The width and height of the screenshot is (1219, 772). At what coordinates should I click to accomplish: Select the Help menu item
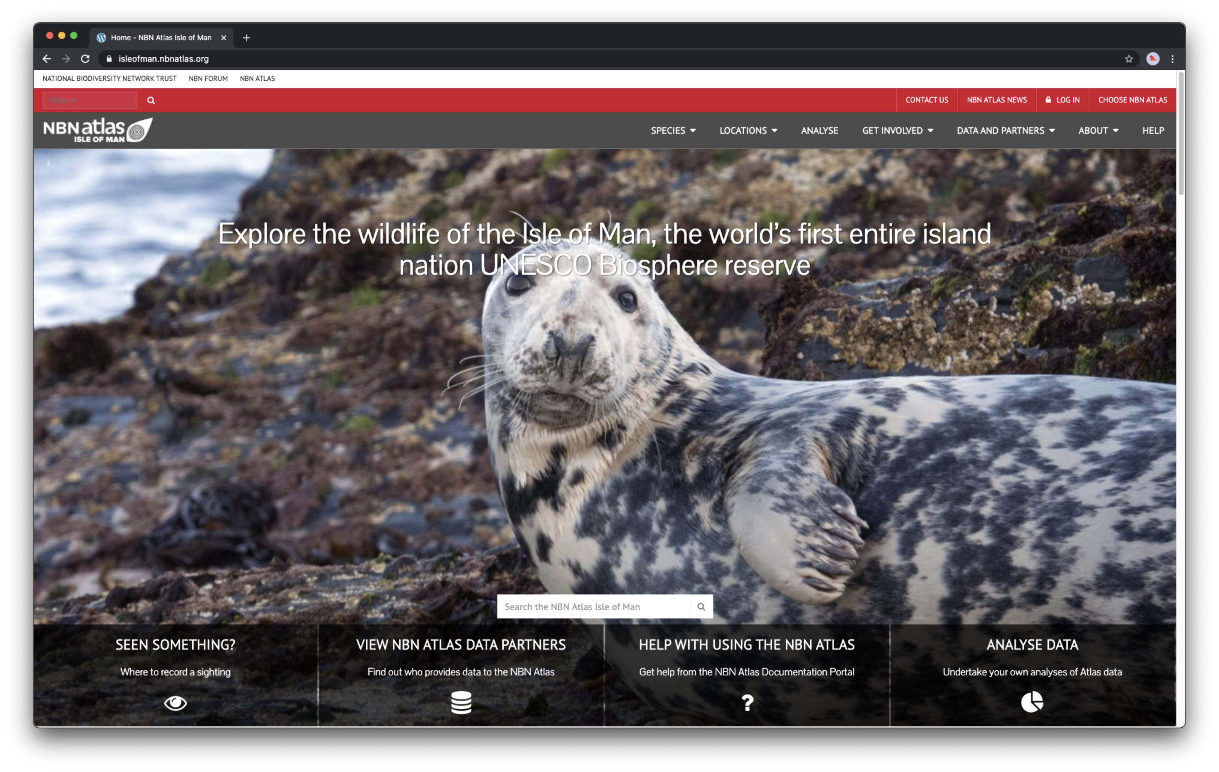(1153, 130)
